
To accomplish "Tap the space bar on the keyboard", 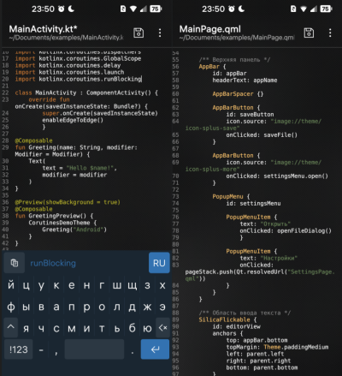I will (x=94, y=349).
